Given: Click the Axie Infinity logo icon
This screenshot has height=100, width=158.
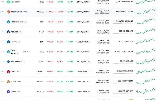Looking at the screenshot, I should point(8,62).
